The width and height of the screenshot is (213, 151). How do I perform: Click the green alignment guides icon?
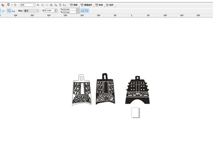[x=15, y=5]
